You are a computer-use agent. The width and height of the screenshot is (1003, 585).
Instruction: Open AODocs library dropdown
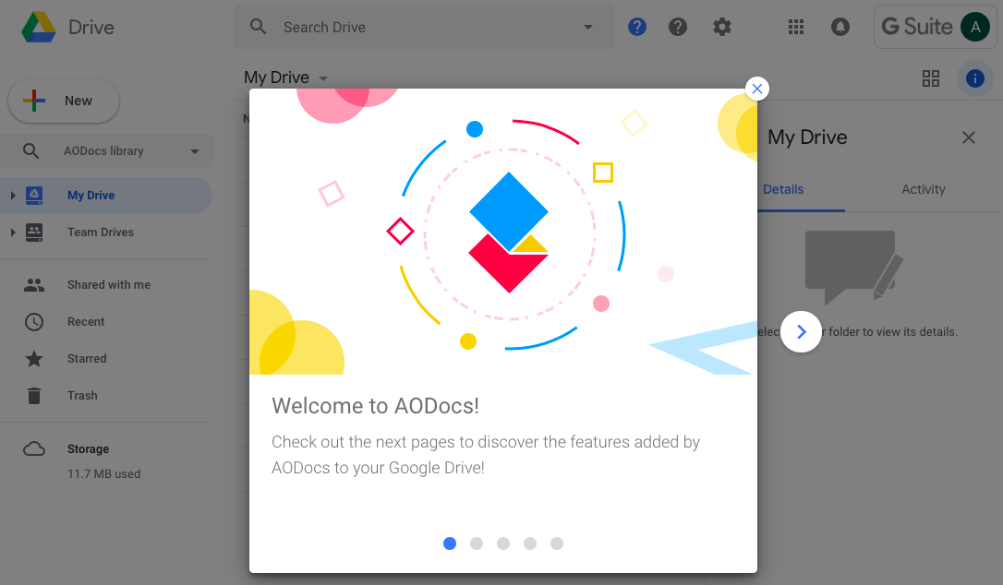coord(195,151)
